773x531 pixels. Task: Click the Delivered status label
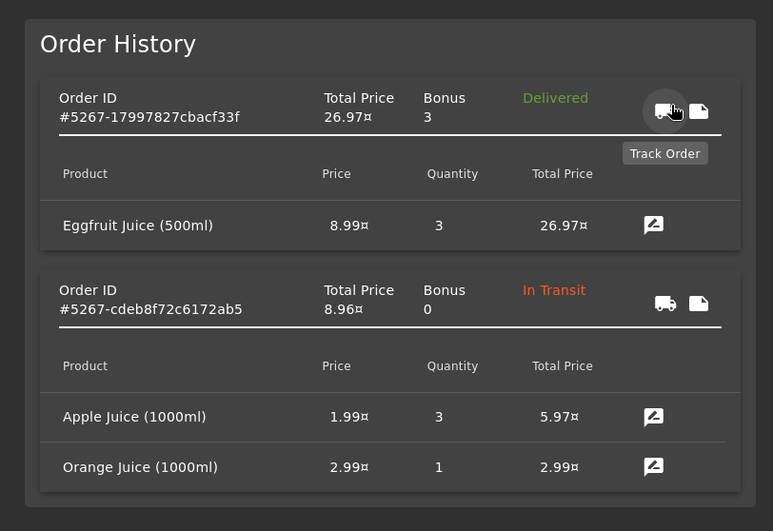click(555, 98)
